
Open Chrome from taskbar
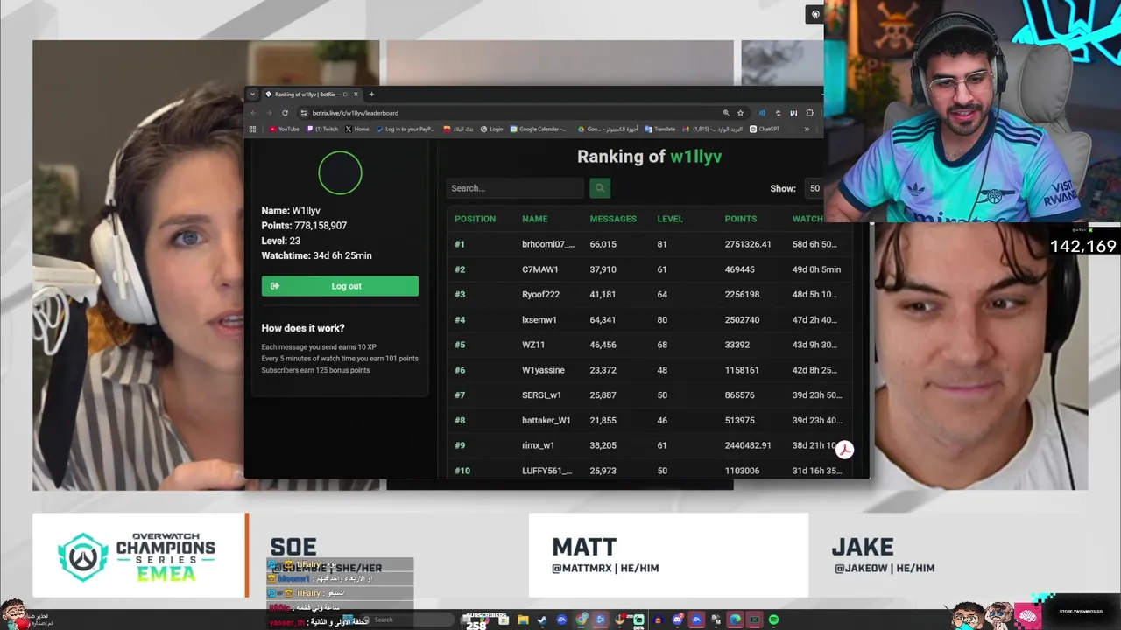coord(582,619)
